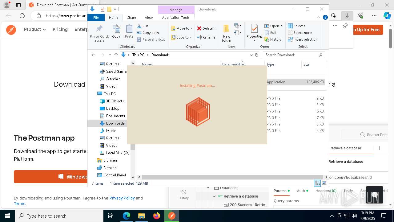The height and width of the screenshot is (222, 394).
Task: Select the Home ribbon tab
Action: tap(113, 18)
